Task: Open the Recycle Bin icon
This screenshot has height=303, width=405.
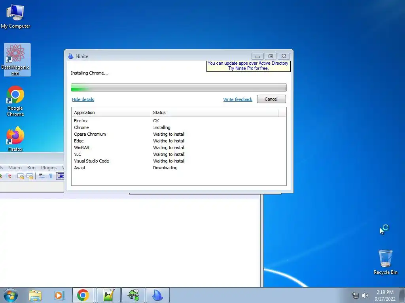Action: point(385,262)
